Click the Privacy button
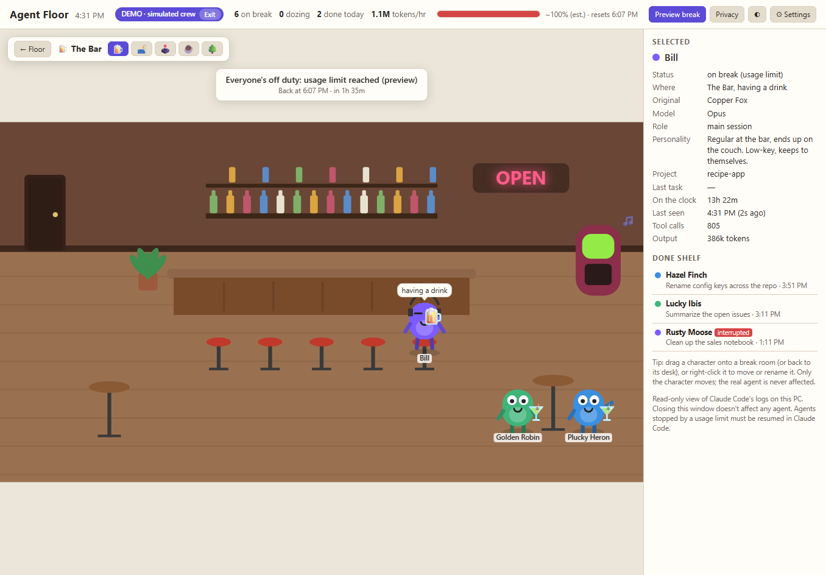This screenshot has height=575, width=826. point(727,15)
